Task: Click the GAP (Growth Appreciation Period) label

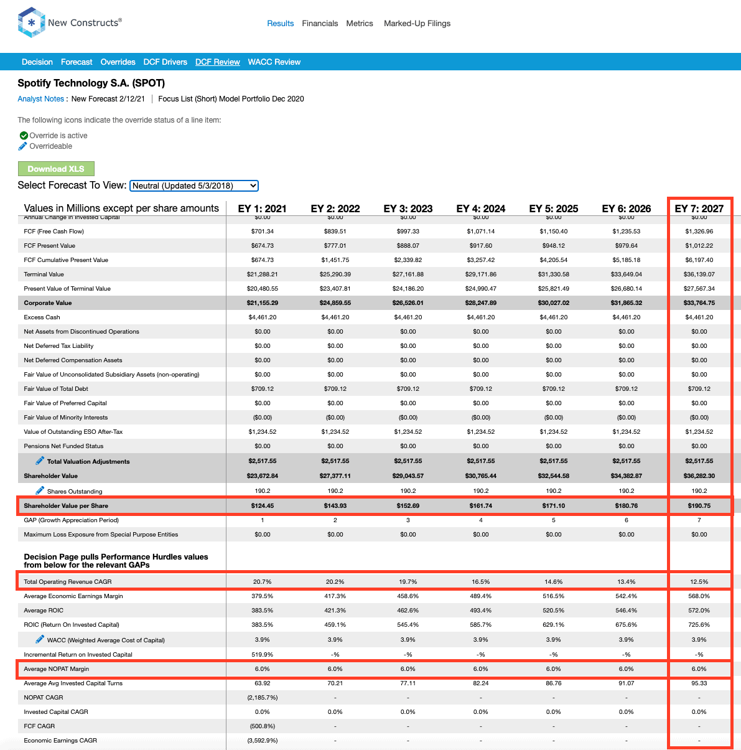Action: tap(71, 520)
